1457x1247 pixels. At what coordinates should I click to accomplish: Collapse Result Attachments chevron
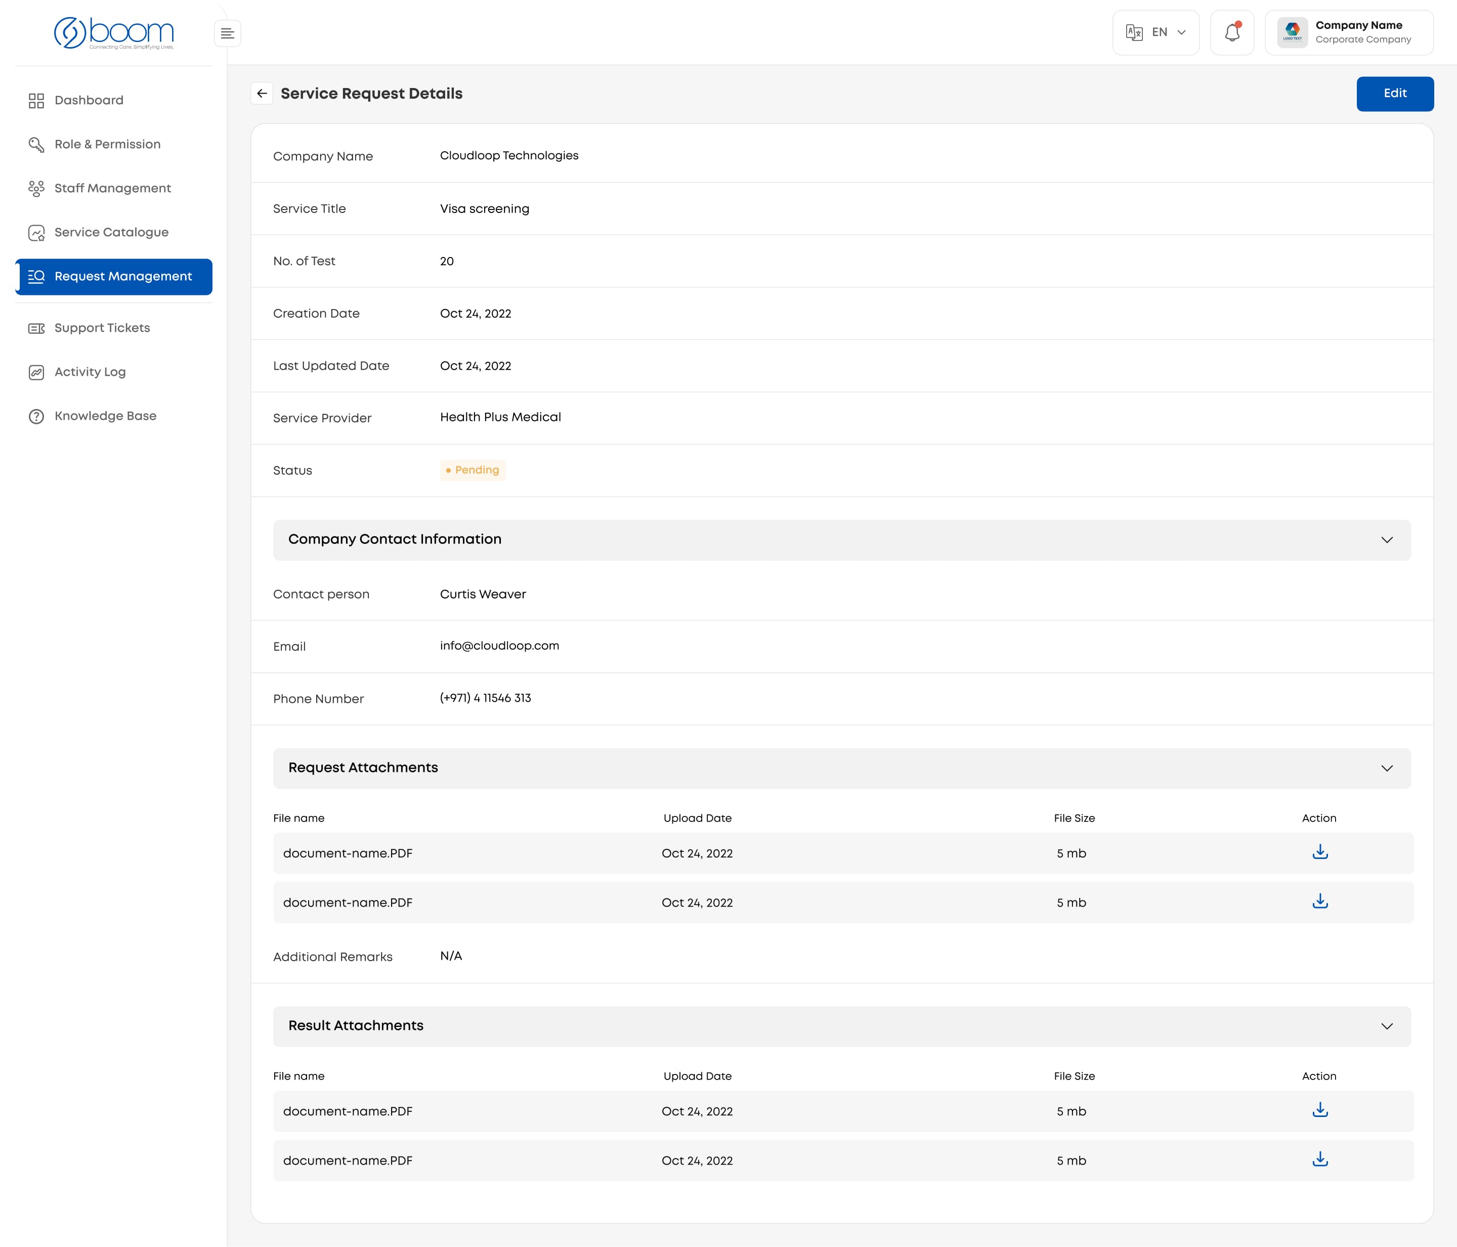1387,1026
